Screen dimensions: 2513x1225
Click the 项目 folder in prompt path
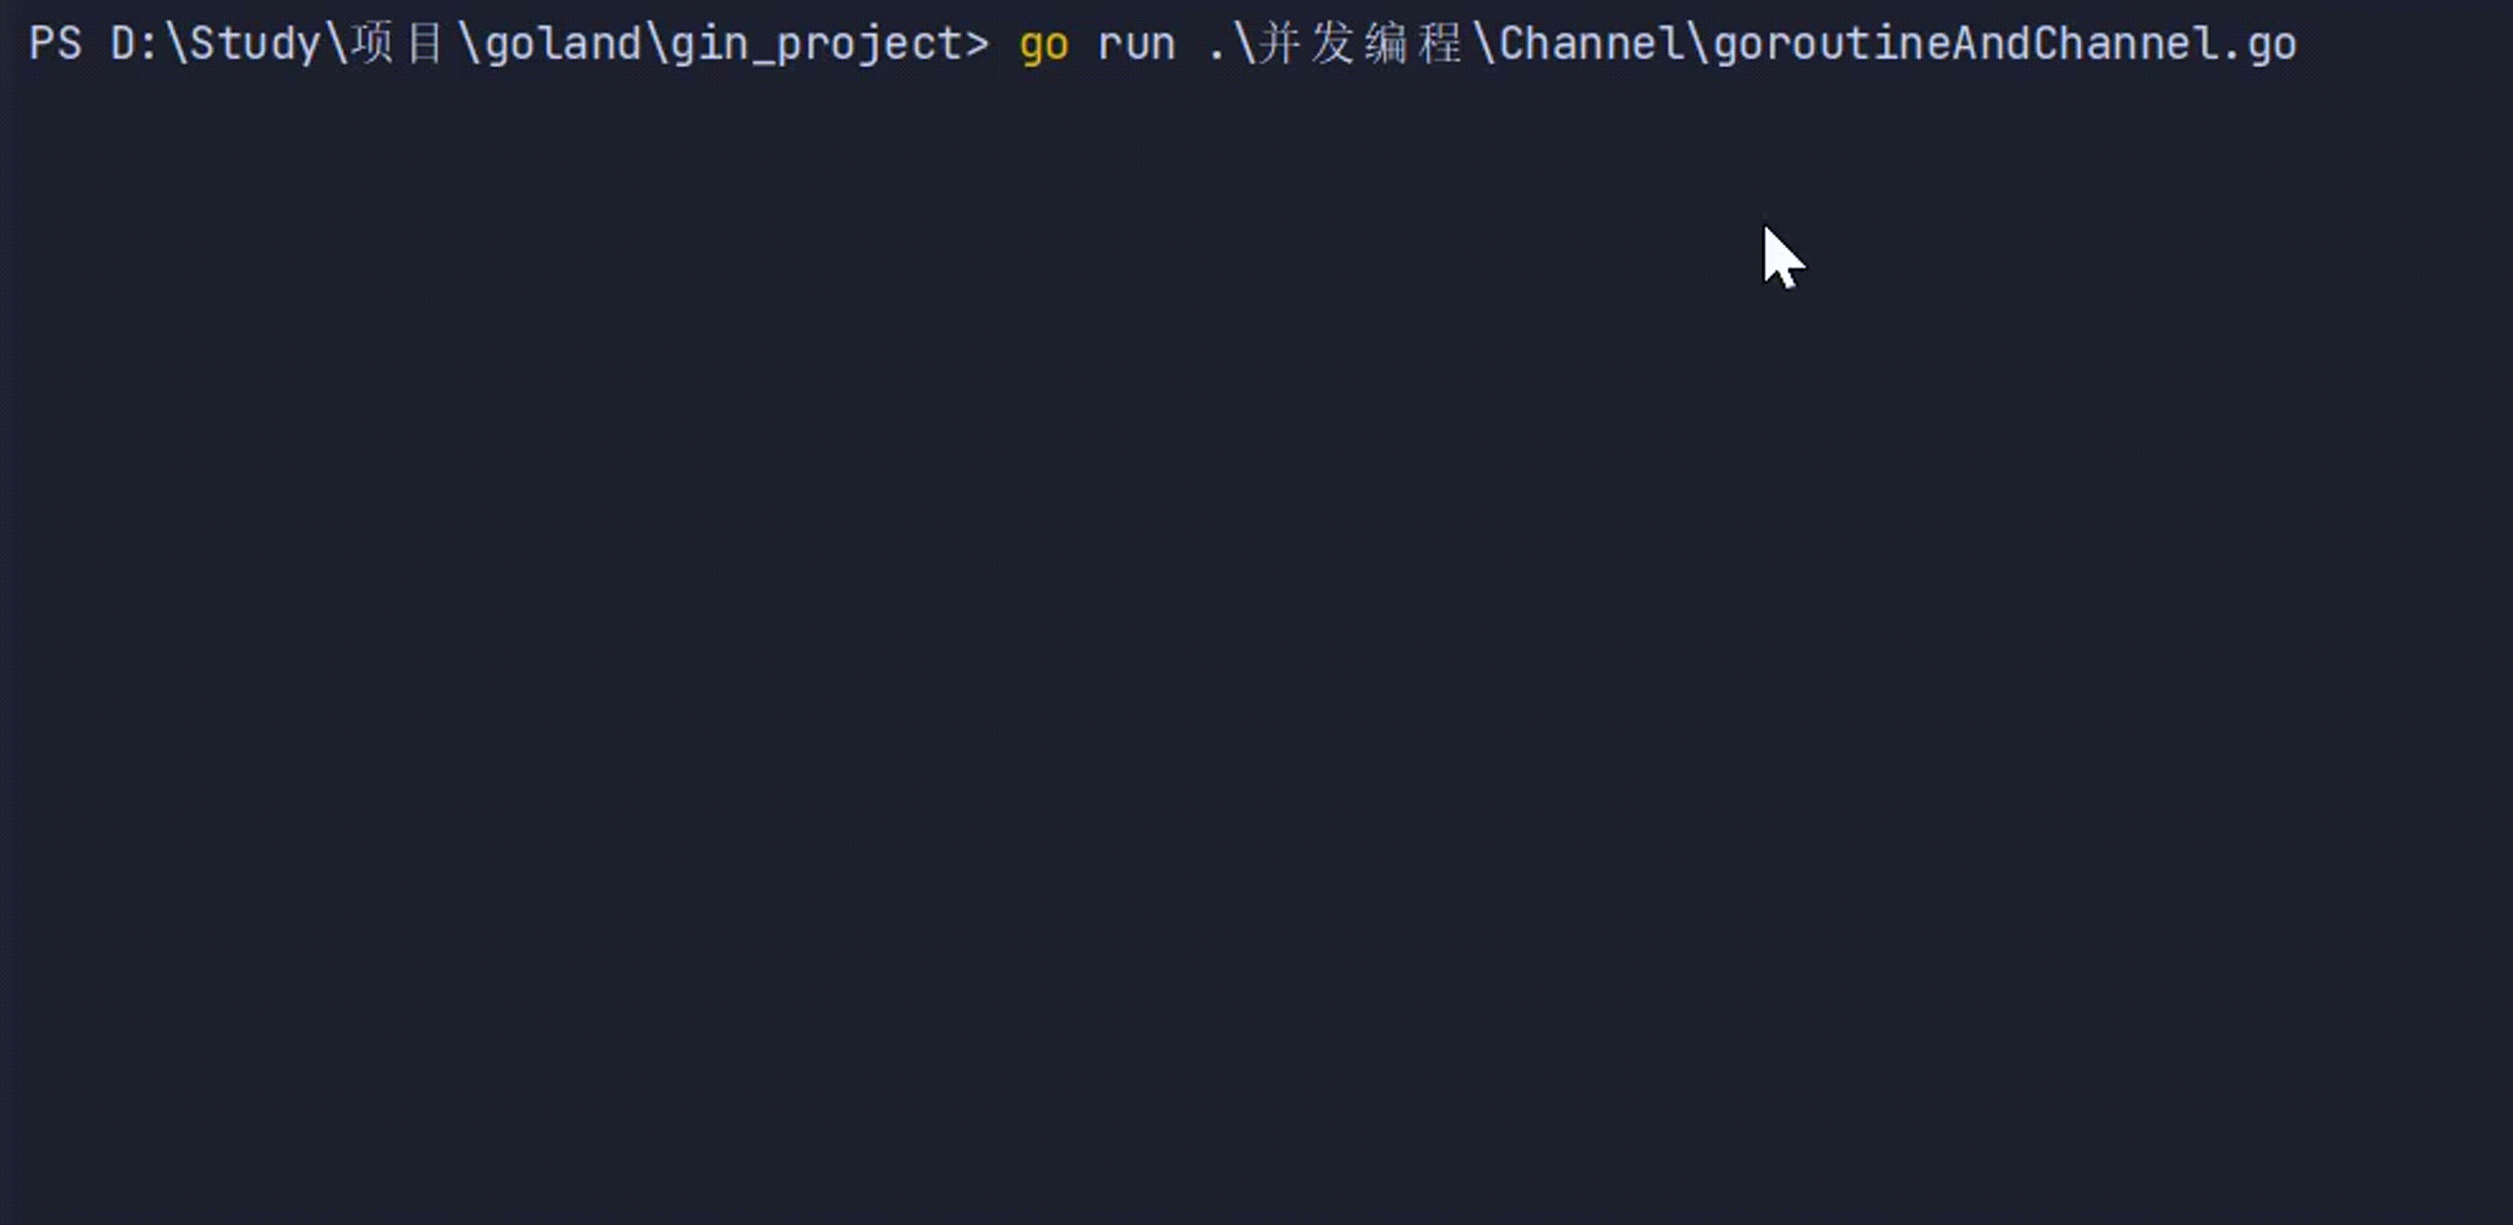(397, 44)
